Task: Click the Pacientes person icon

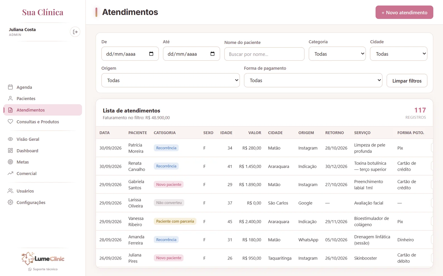Action: point(11,98)
